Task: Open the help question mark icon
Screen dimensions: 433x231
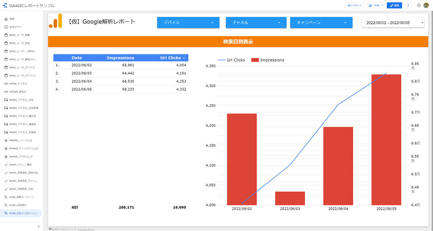Action: 419,5
